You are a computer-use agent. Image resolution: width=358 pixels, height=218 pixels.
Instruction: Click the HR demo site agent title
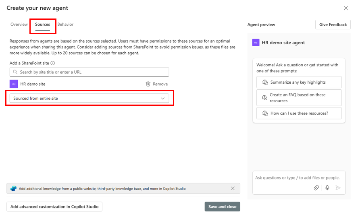283,43
